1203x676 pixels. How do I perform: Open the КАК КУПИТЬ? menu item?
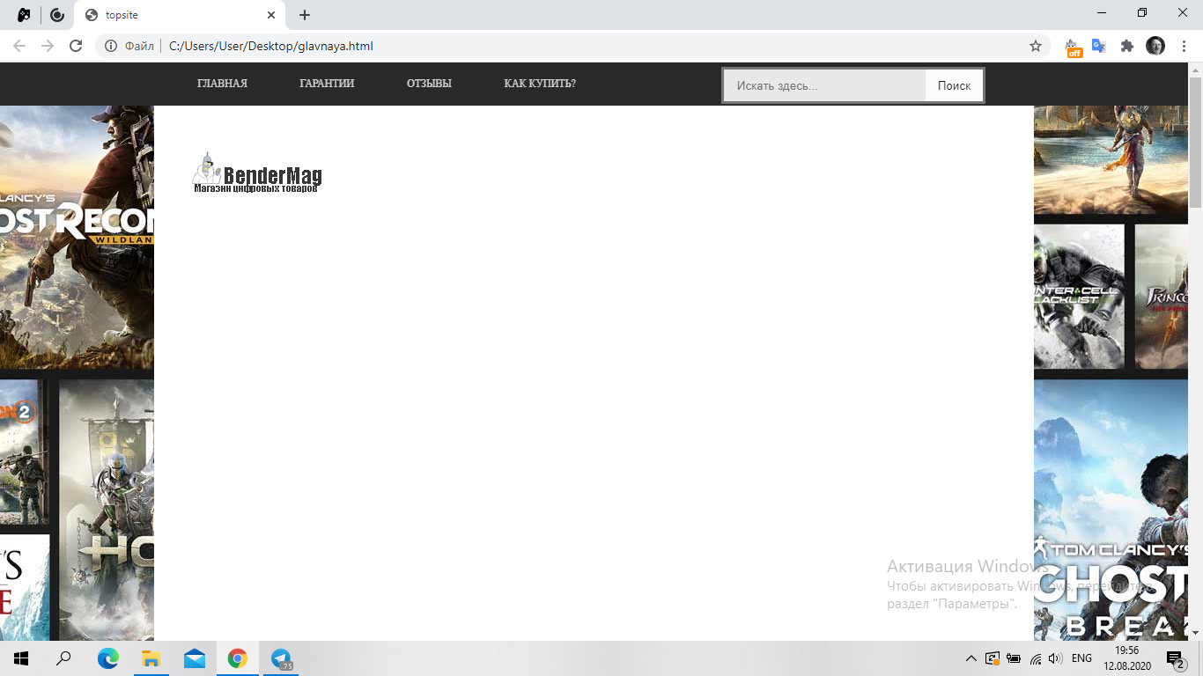click(x=540, y=84)
